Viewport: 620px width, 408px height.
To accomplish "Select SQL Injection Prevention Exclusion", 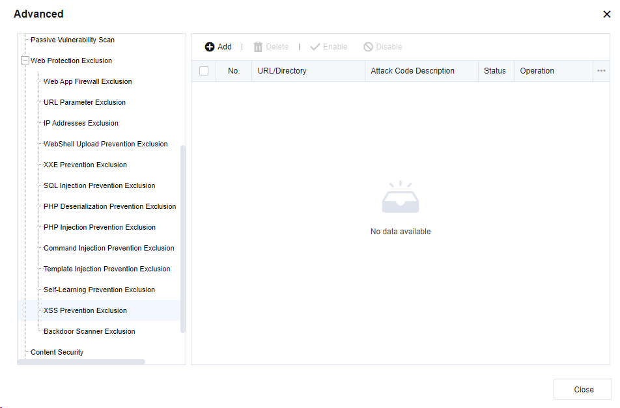I will pos(99,185).
